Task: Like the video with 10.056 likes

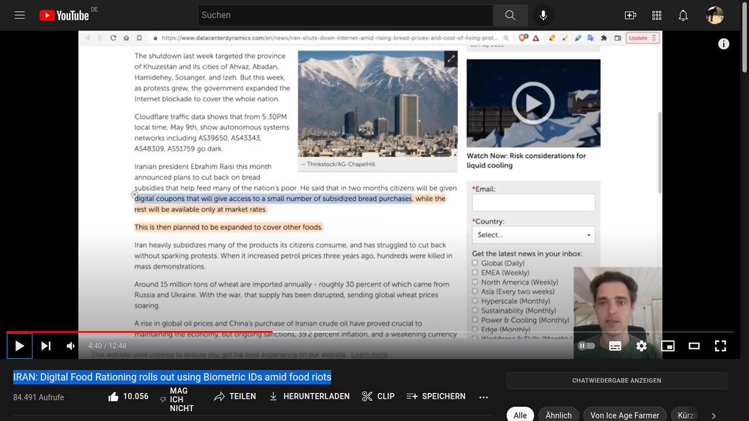Action: click(128, 396)
